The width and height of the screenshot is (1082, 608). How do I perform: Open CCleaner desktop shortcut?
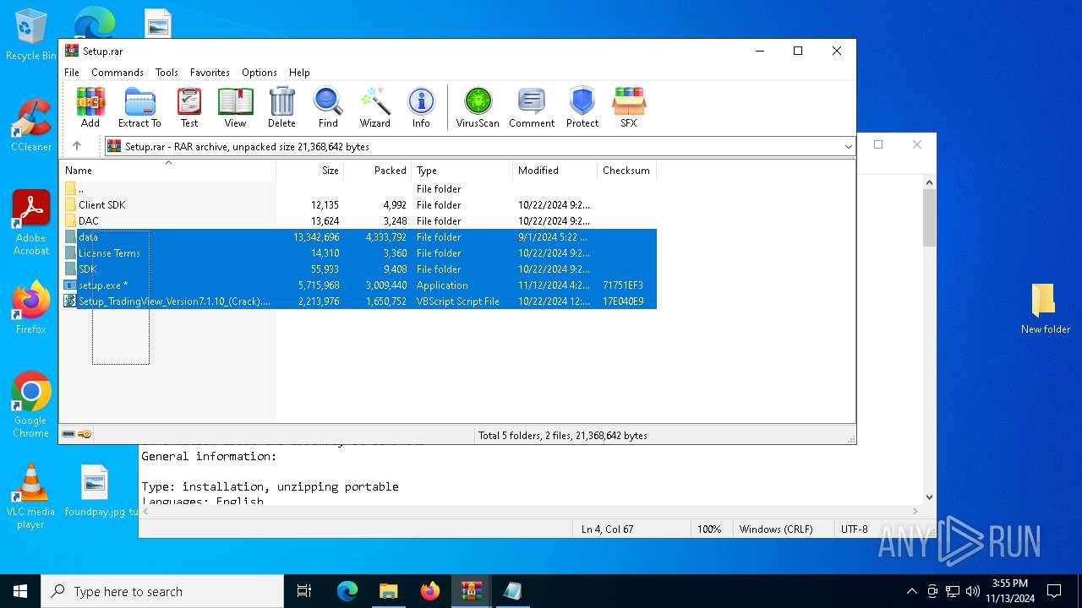[x=31, y=126]
